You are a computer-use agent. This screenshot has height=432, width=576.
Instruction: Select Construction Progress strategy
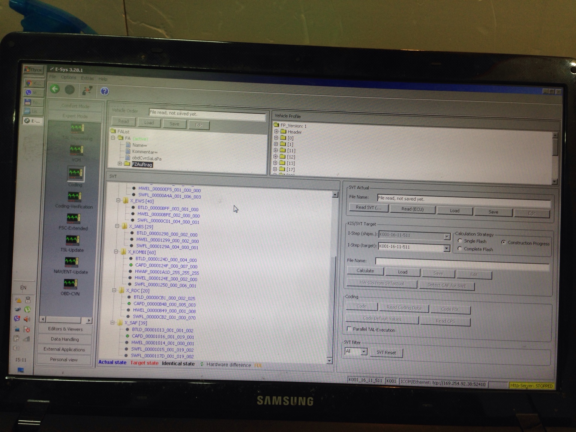pos(504,242)
